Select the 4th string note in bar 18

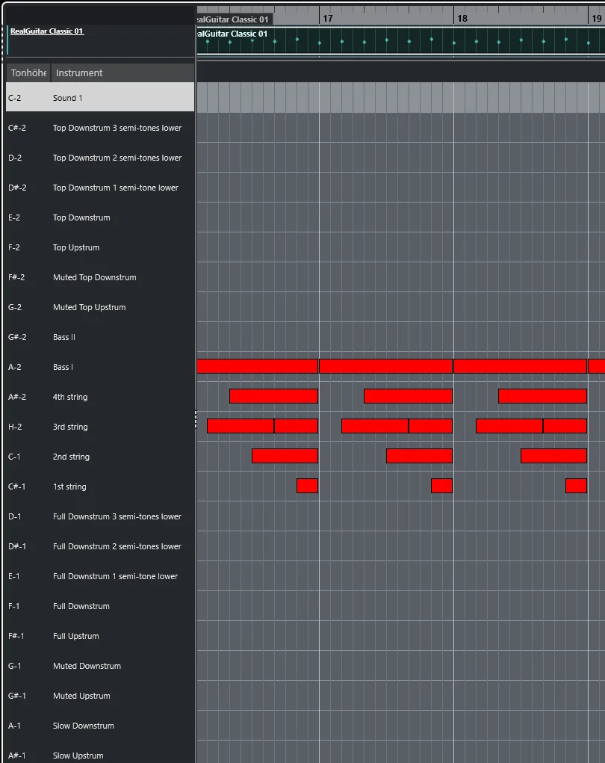(542, 396)
